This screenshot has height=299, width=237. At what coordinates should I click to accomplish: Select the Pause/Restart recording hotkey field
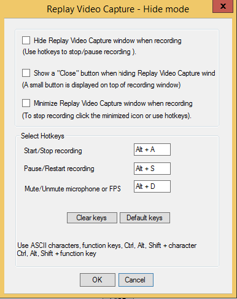tap(152, 169)
